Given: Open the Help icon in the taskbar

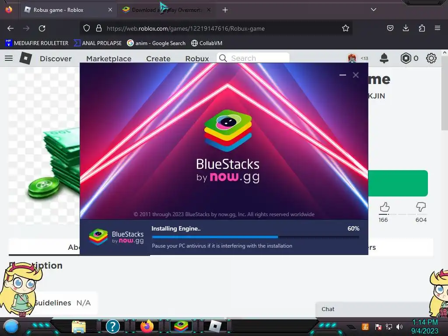Looking at the screenshot, I should pyautogui.click(x=113, y=326).
